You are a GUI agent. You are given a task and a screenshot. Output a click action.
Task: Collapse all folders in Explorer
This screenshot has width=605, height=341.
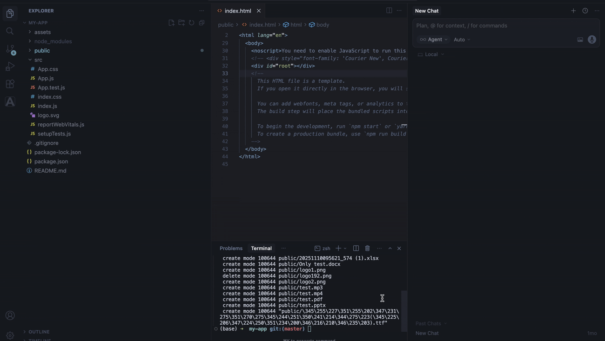click(202, 23)
